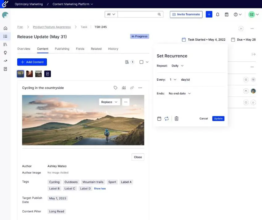
Task: Open the task list icon in sidebar
Action: point(5,36)
